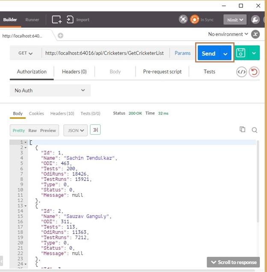Image resolution: width=267 pixels, height=272 pixels.
Task: Open the Authorization tab
Action: pyautogui.click(x=32, y=72)
